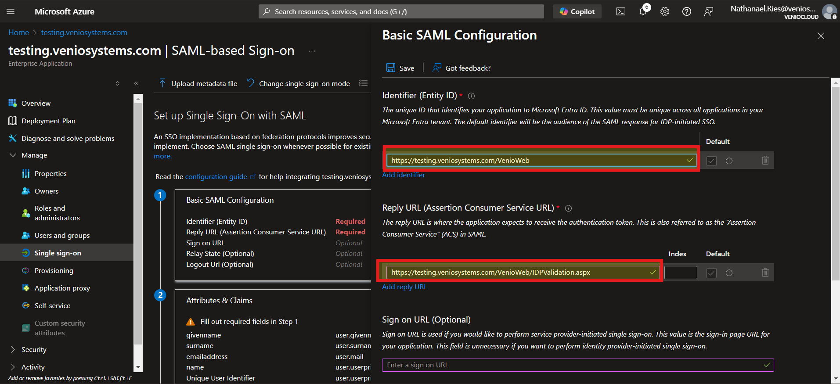The image size is (840, 384).
Task: Click the "Fill out required fields" warning icon
Action: pos(191,322)
